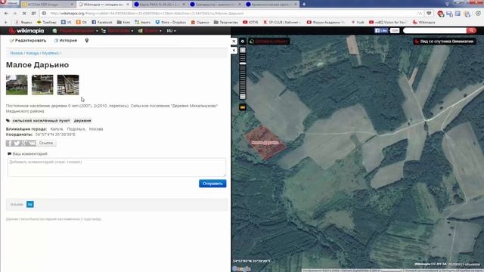The width and height of the screenshot is (484, 272).
Task: Open the Фото - Dropbox bookmark
Action: (171, 22)
